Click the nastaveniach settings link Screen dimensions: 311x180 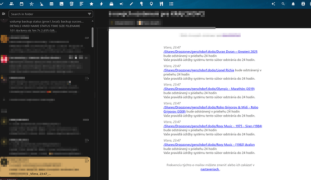pyautogui.click(x=210, y=169)
